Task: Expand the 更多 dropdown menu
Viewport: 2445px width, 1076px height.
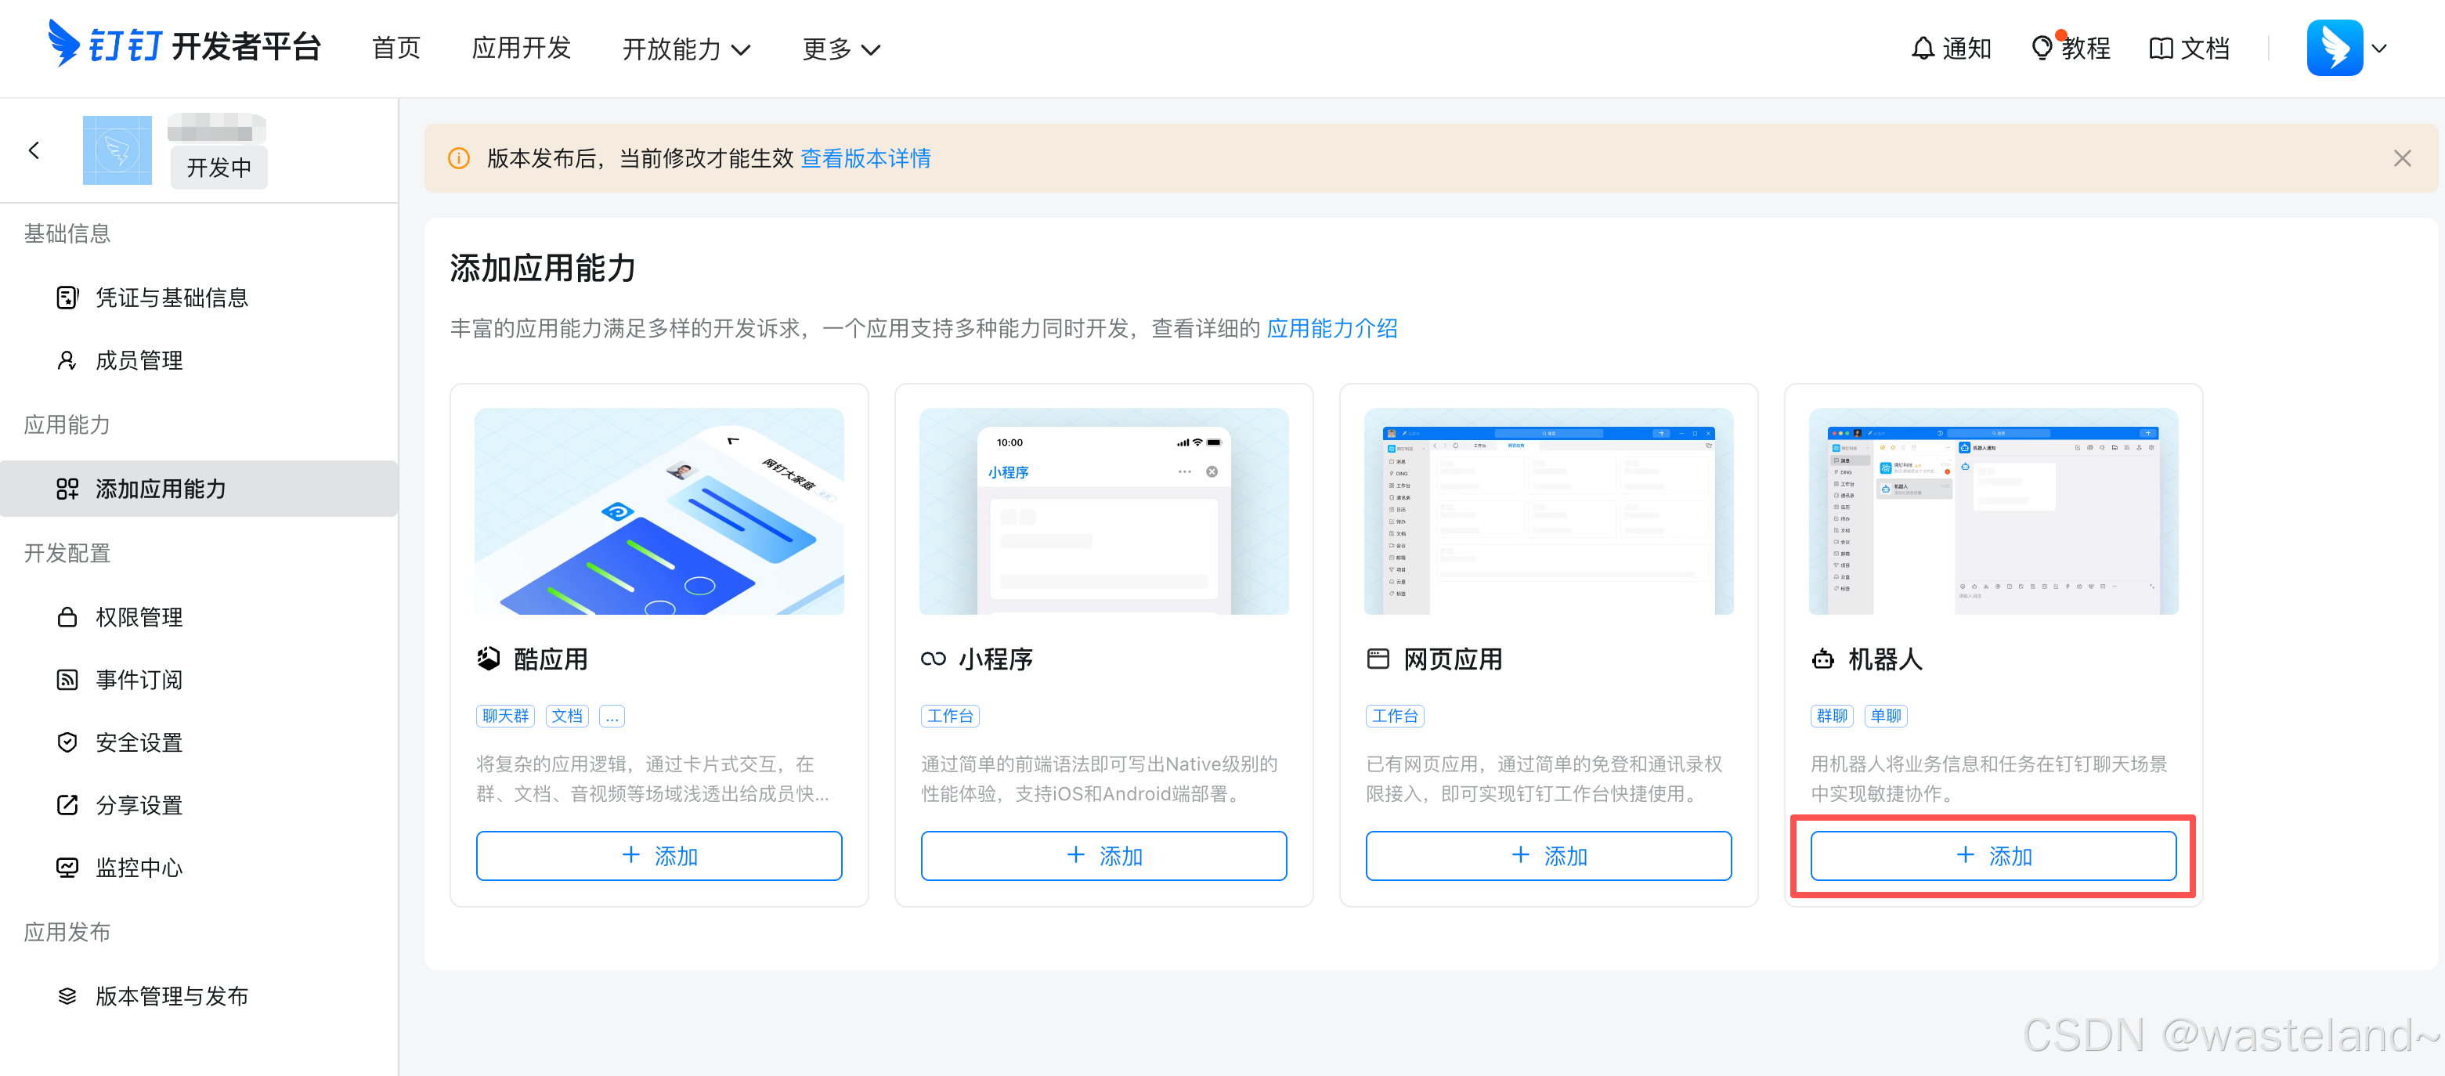Action: (839, 49)
